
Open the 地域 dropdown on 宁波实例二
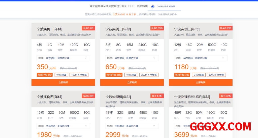click(x=132, y=58)
